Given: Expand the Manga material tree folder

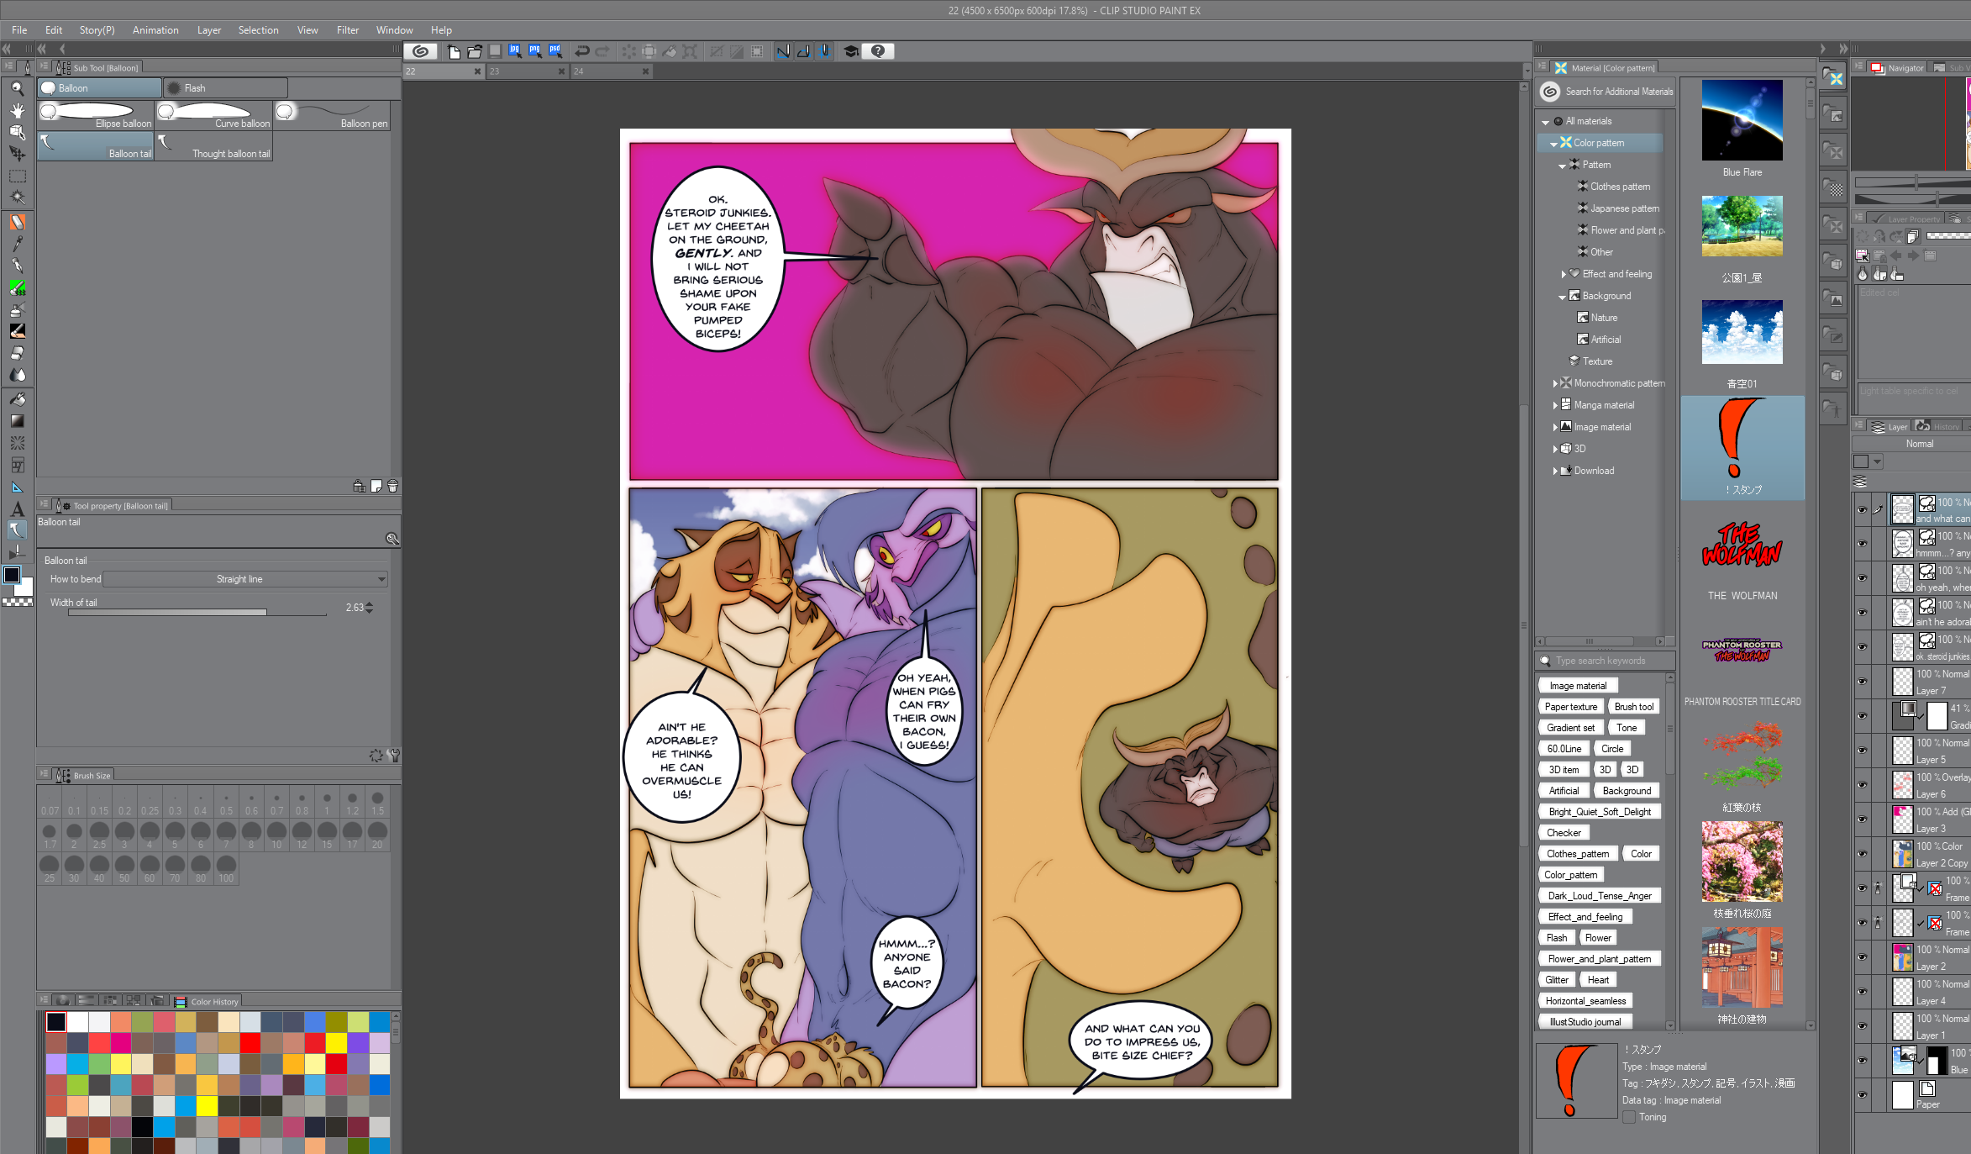Looking at the screenshot, I should click(x=1555, y=405).
